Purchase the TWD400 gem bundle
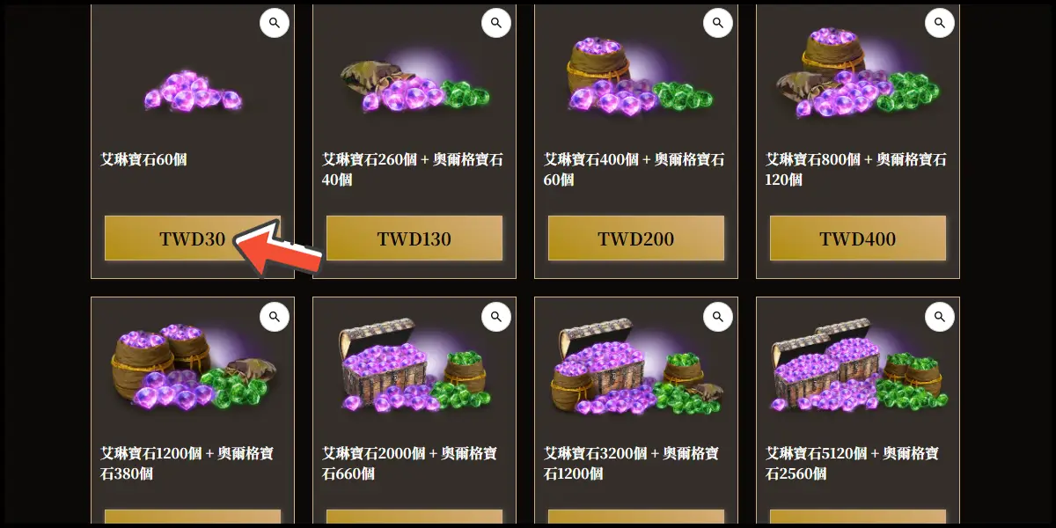 (x=858, y=238)
